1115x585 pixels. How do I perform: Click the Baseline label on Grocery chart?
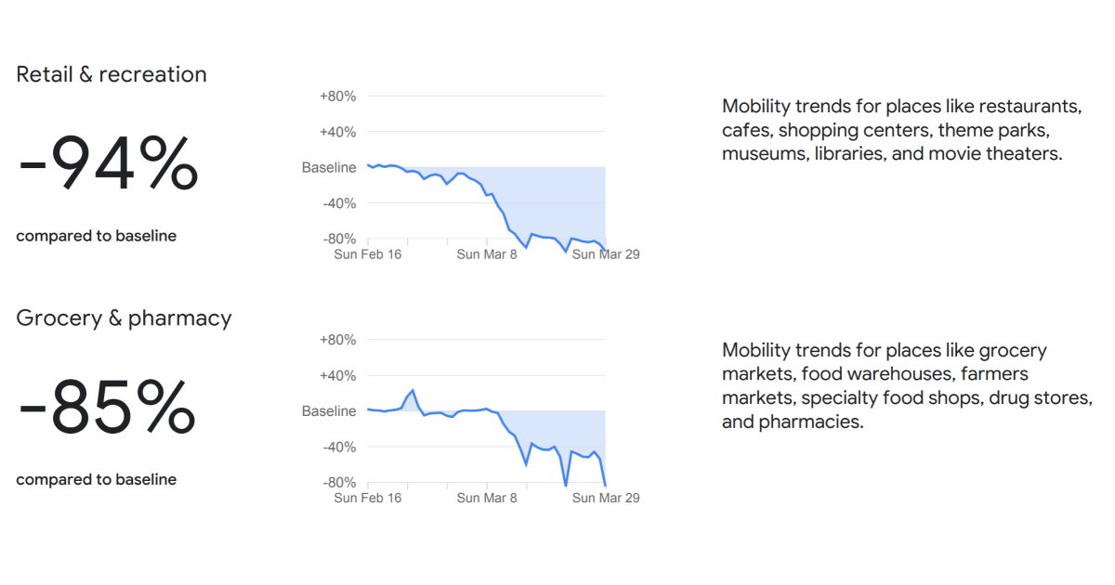tap(329, 411)
